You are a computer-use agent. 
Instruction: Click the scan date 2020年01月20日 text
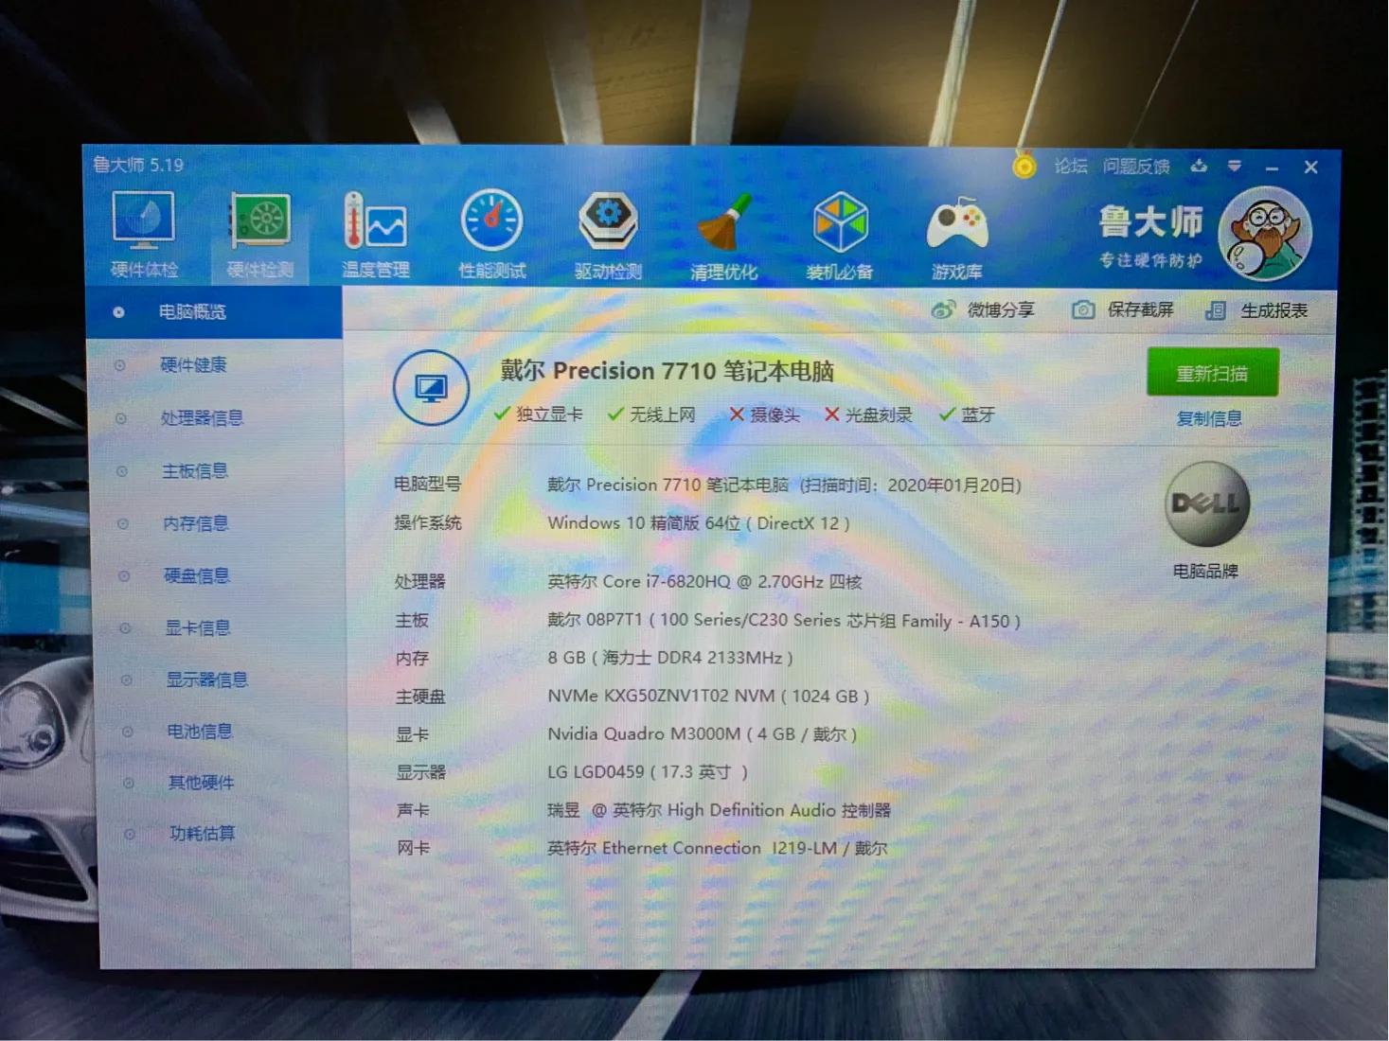953,485
